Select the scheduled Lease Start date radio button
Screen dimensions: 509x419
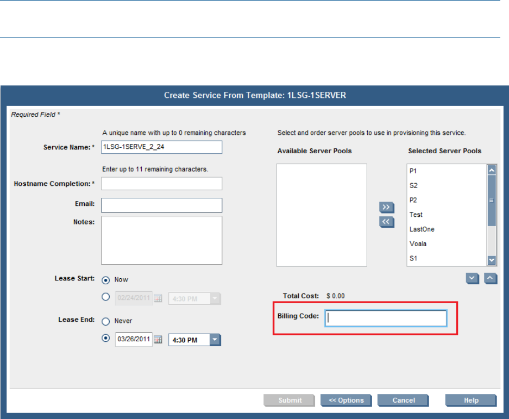pyautogui.click(x=106, y=298)
